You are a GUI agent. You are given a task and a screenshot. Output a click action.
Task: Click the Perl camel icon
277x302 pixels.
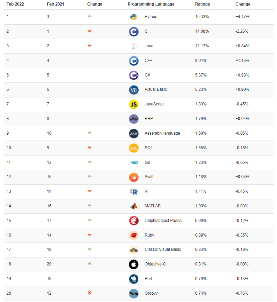tap(134, 279)
